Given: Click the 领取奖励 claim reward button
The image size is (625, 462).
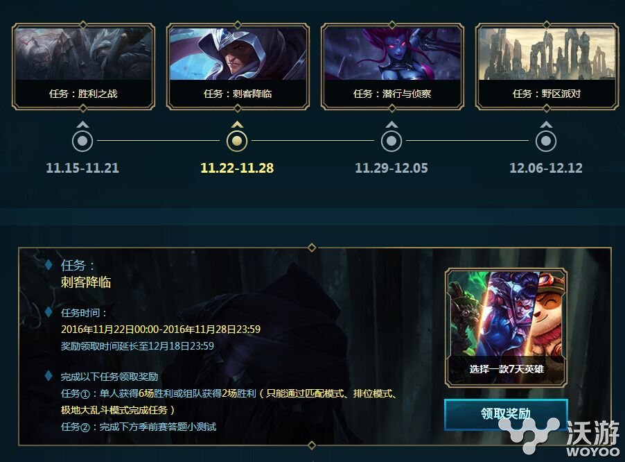Looking at the screenshot, I should pos(506,414).
